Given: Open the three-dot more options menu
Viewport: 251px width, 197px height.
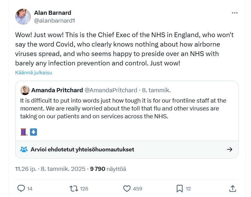Looking at the screenshot, I should point(235,13).
